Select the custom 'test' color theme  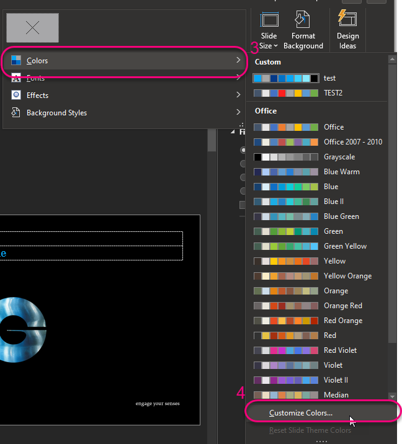pyautogui.click(x=317, y=78)
